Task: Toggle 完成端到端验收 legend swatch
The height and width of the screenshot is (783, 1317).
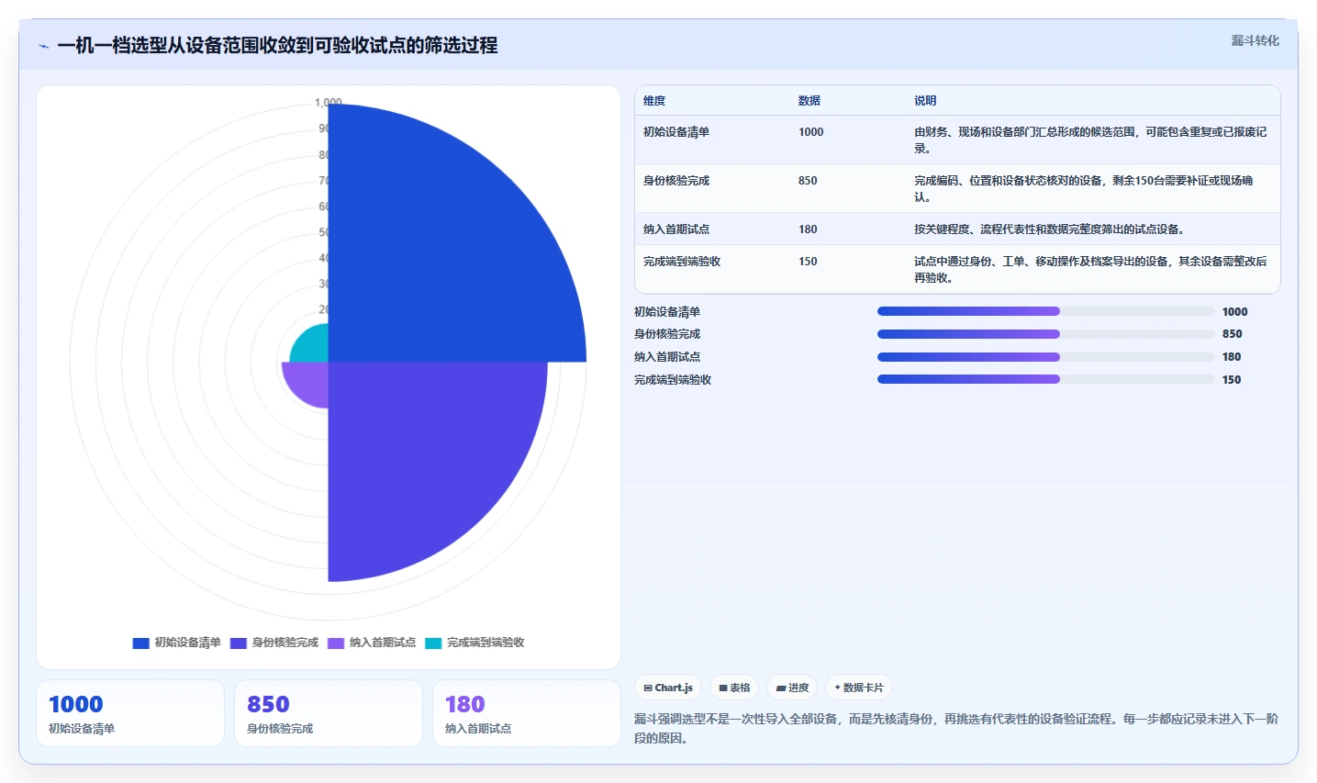Action: [x=433, y=643]
